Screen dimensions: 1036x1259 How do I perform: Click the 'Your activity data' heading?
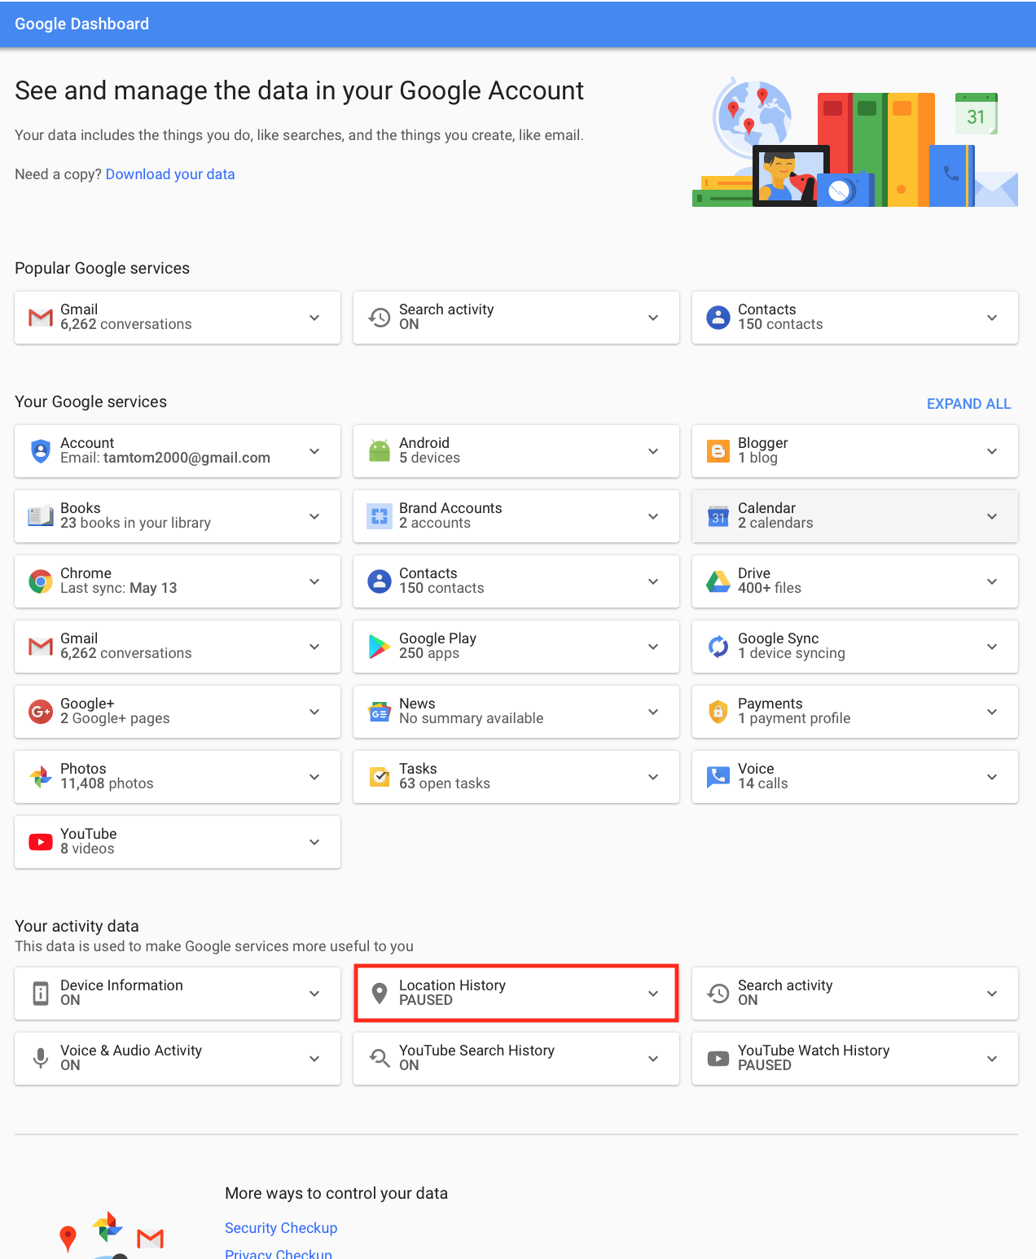77,926
